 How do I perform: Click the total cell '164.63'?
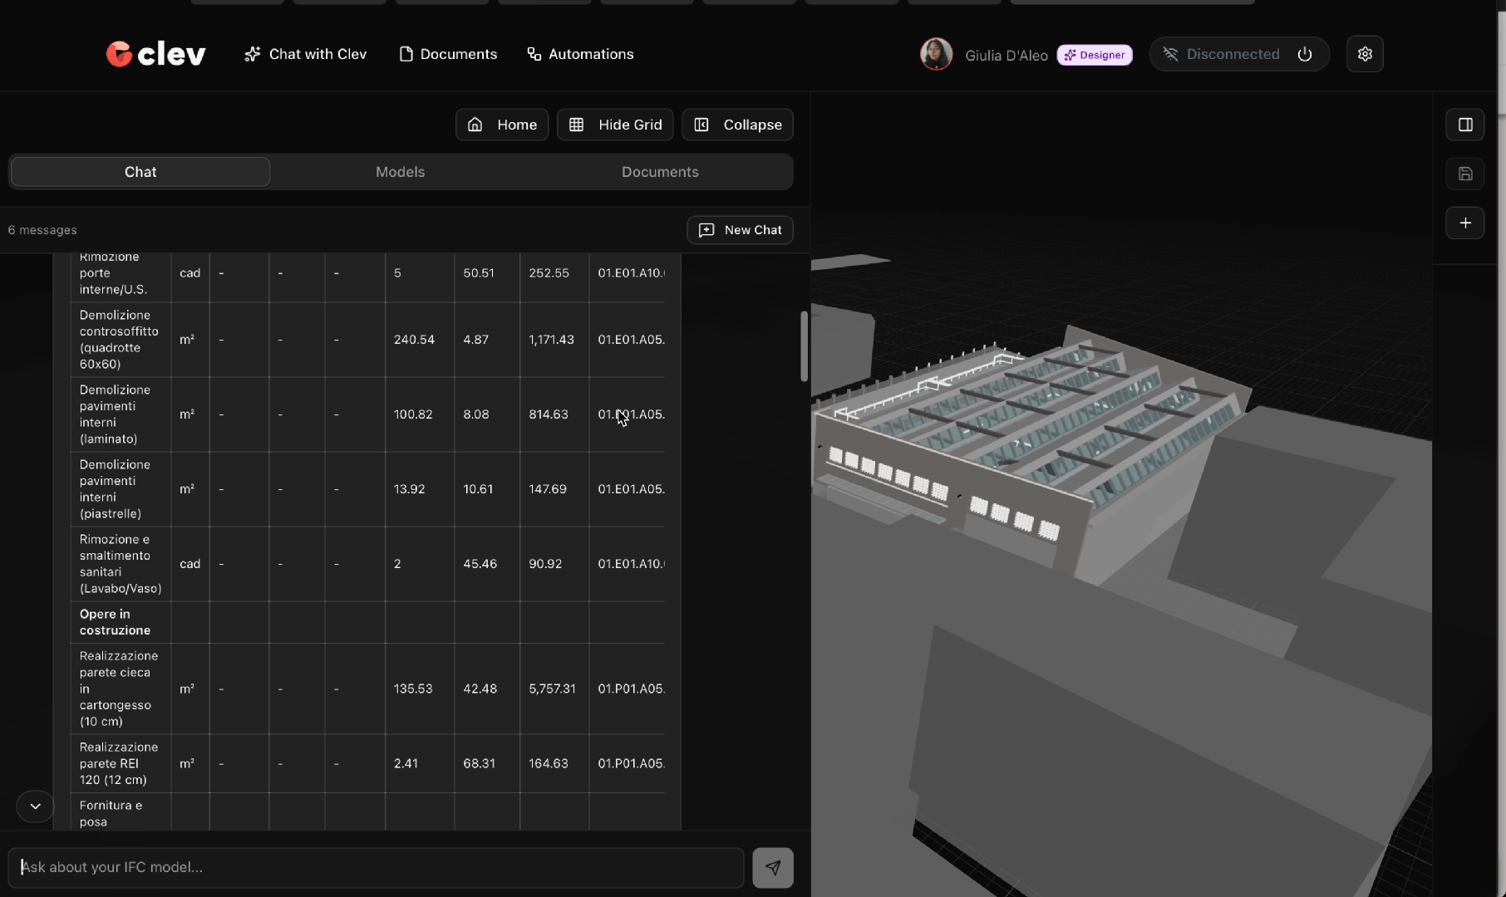[549, 763]
